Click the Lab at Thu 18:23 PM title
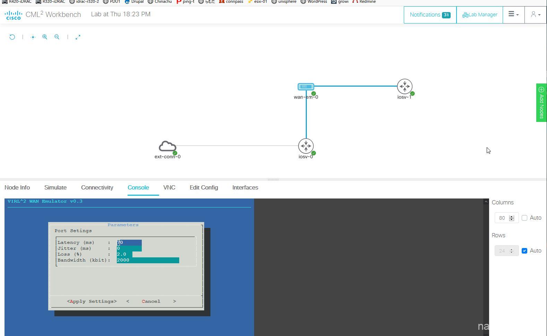The image size is (547, 336). [121, 14]
